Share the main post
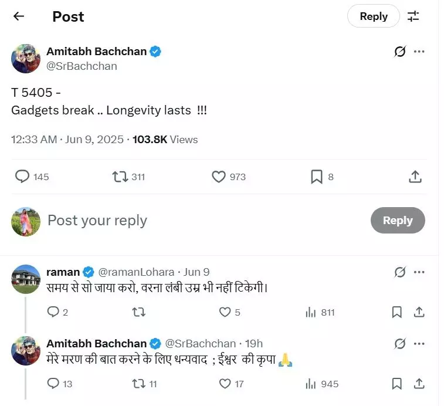The image size is (444, 406). 415,177
